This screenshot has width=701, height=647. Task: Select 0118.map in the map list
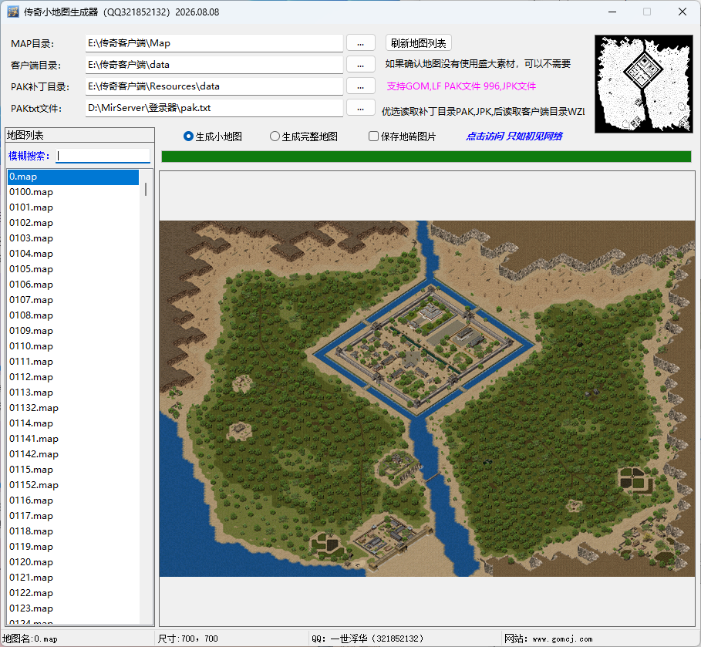click(x=73, y=531)
